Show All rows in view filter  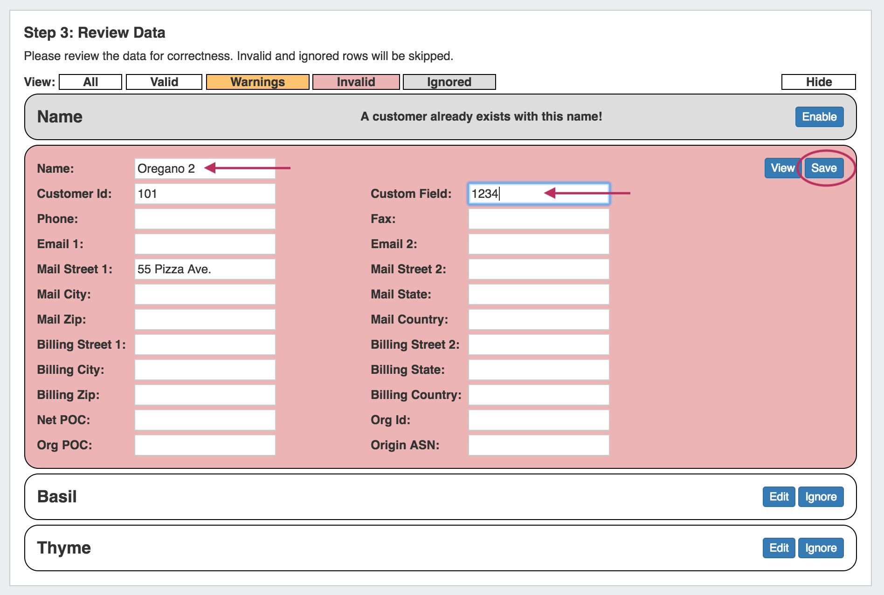tap(90, 82)
